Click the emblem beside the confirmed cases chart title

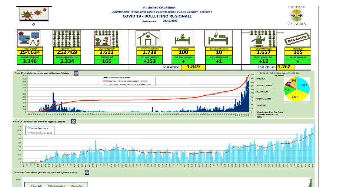pos(76,74)
